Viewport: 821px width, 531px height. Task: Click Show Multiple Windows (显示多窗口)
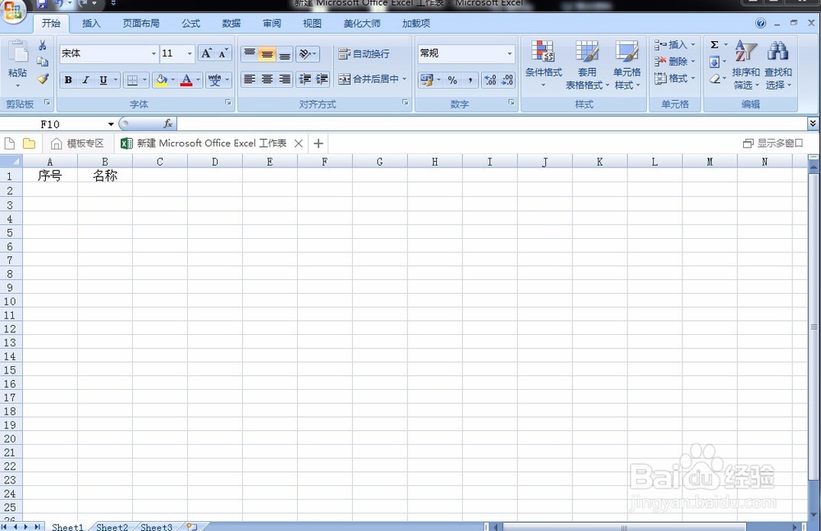click(x=773, y=143)
